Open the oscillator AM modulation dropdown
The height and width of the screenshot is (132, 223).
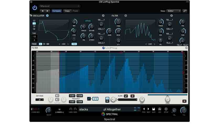click(x=101, y=20)
